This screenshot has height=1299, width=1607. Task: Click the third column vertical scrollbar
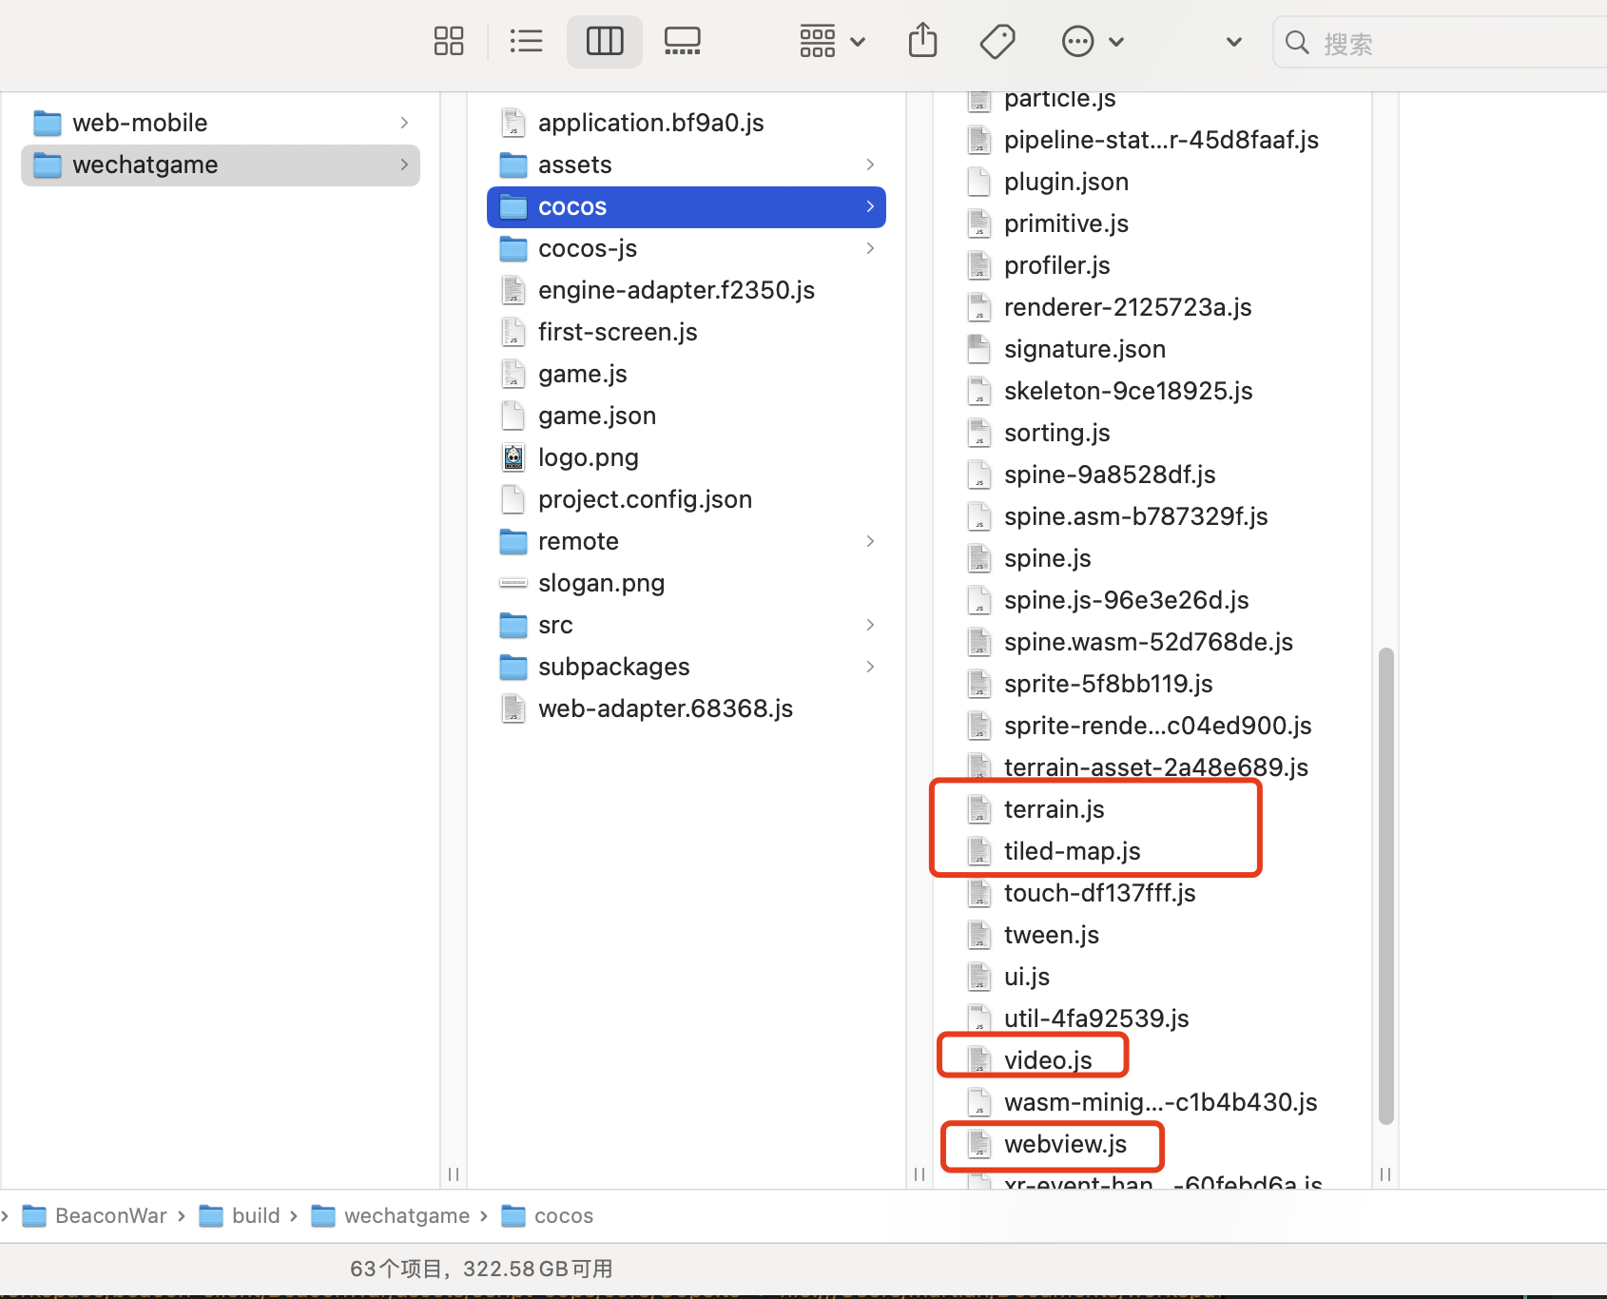pos(1386,886)
